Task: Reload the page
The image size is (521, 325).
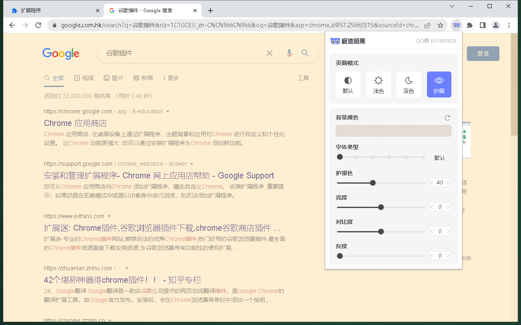Action: click(x=38, y=25)
